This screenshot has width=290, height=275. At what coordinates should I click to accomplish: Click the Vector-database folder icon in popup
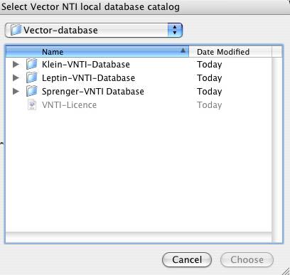point(16,30)
